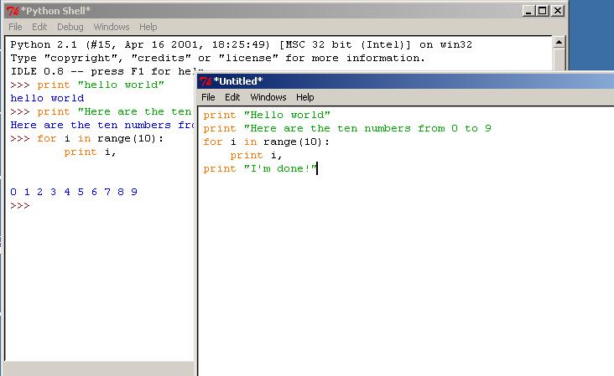The height and width of the screenshot is (376, 614).
Task: Open Help menu in the Untitled editor
Action: click(305, 97)
